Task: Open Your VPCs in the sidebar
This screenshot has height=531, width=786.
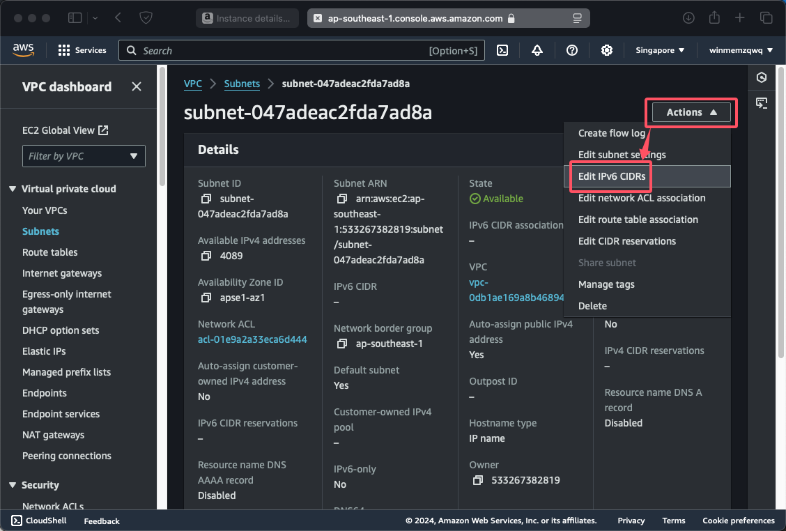Action: [45, 210]
